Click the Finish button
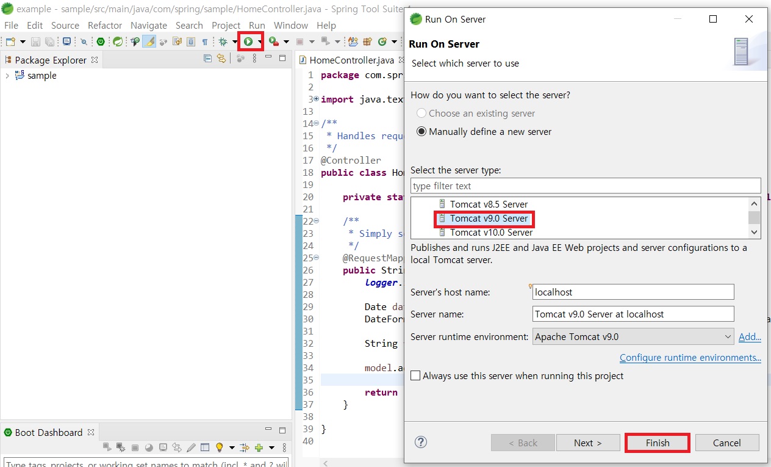Image resolution: width=771 pixels, height=467 pixels. (658, 443)
